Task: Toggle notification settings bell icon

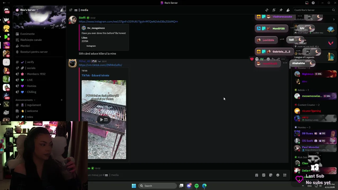Action: (274, 10)
